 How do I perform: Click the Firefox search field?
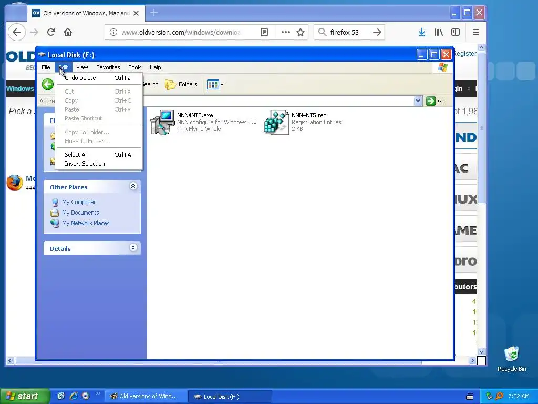pyautogui.click(x=348, y=32)
